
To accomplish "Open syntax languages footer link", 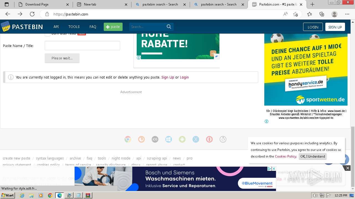I will point(50,158).
